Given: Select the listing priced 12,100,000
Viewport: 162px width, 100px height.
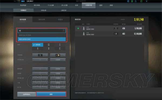Looking at the screenshot, I should coord(110,34).
